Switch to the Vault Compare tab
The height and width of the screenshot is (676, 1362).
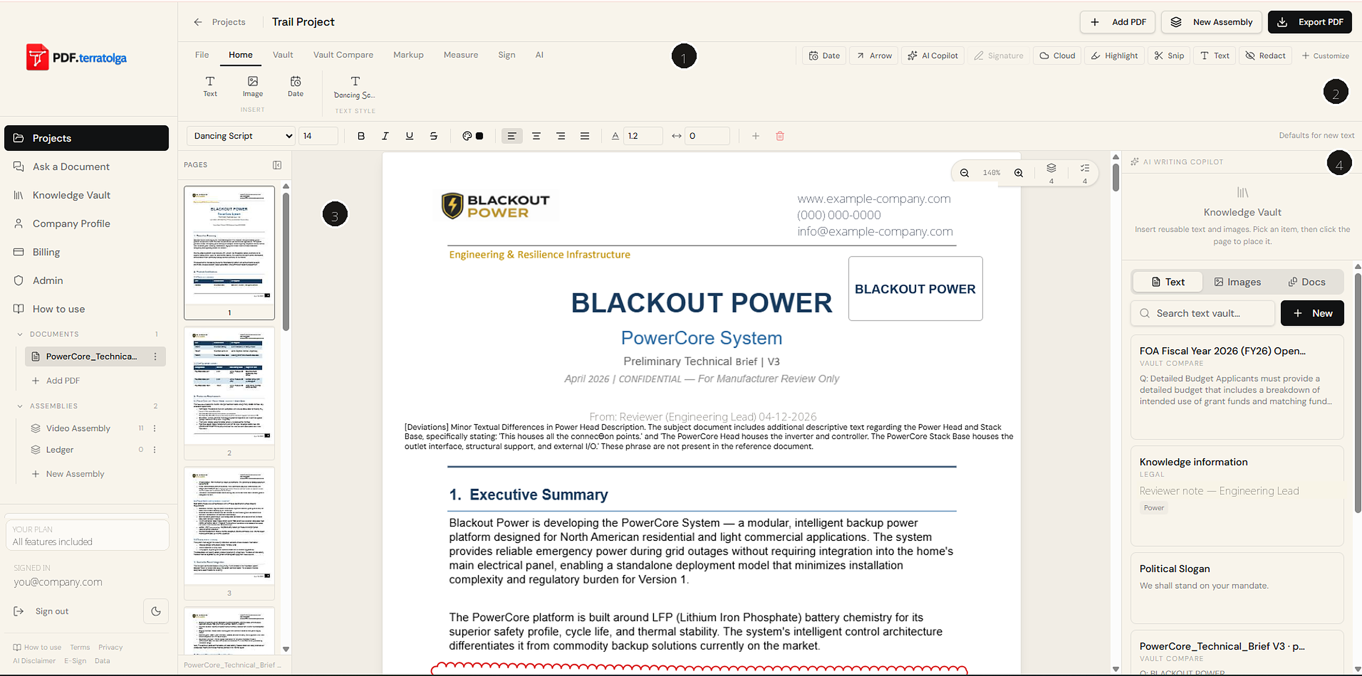tap(343, 55)
